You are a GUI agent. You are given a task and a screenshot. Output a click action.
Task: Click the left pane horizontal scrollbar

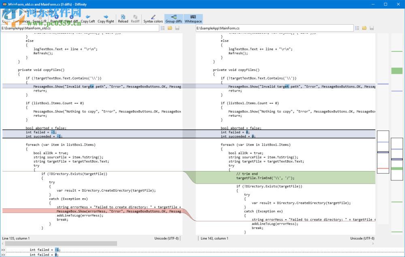click(x=61, y=244)
